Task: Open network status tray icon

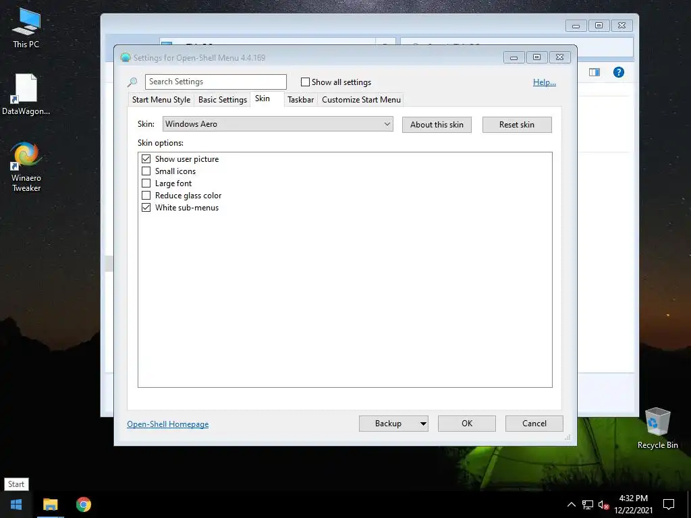Action: (588, 505)
